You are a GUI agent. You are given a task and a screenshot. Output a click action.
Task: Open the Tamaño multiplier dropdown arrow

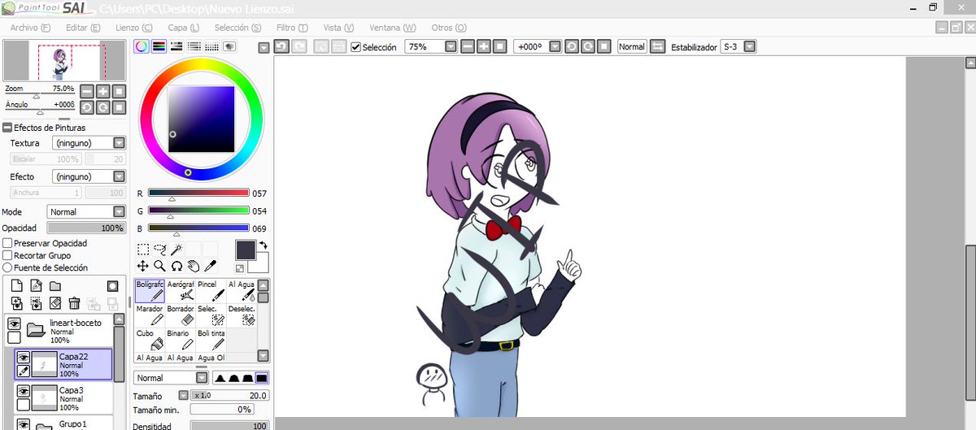[x=183, y=395]
